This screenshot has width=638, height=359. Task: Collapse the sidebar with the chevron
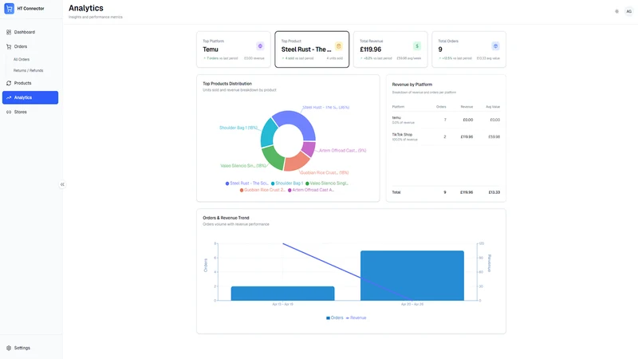click(x=62, y=184)
